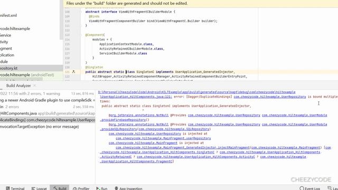Click ViewWithFragmentCBuilderModule interface name
This screenshot has height=190, width=338.
point(145,12)
